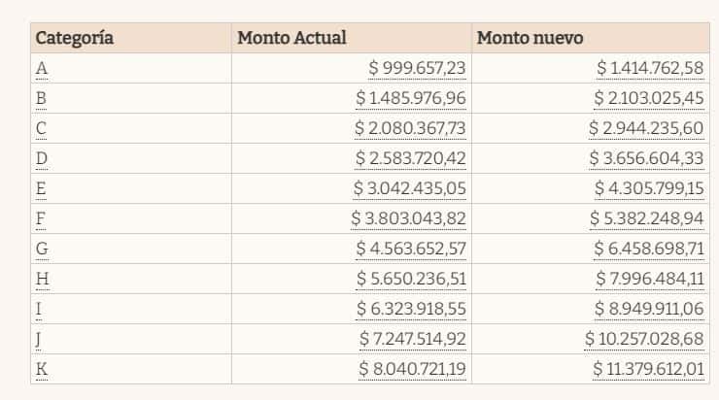The width and height of the screenshot is (719, 400).
Task: Click the $ 7.247.514,92 amount
Action: (412, 339)
